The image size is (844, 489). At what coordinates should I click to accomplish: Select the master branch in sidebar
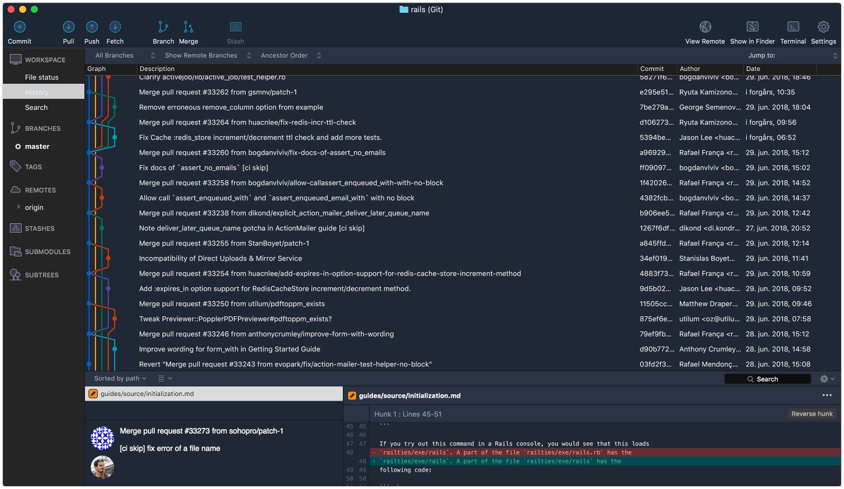coord(37,147)
